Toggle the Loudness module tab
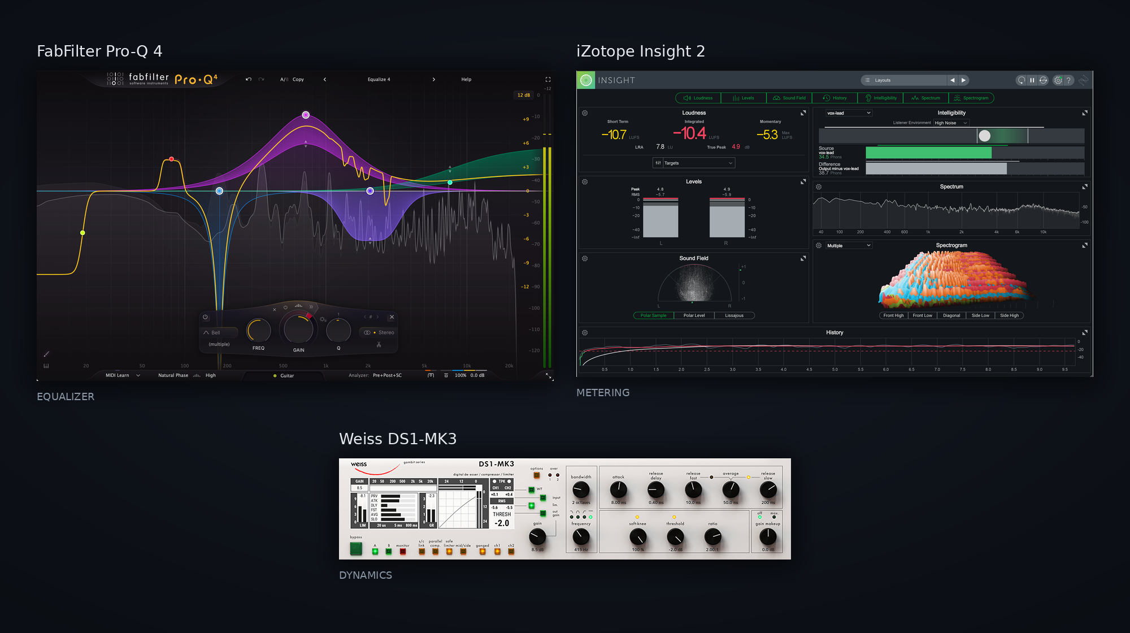1130x633 pixels. click(698, 98)
